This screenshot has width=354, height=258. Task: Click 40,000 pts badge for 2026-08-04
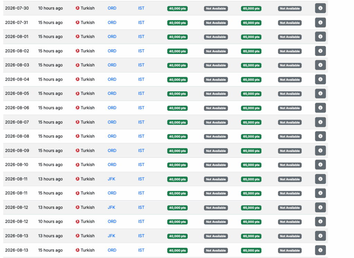tap(177, 80)
